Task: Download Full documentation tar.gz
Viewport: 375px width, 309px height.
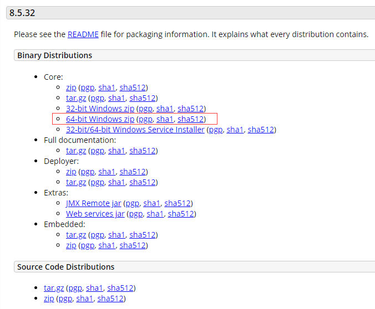Action: 76,151
